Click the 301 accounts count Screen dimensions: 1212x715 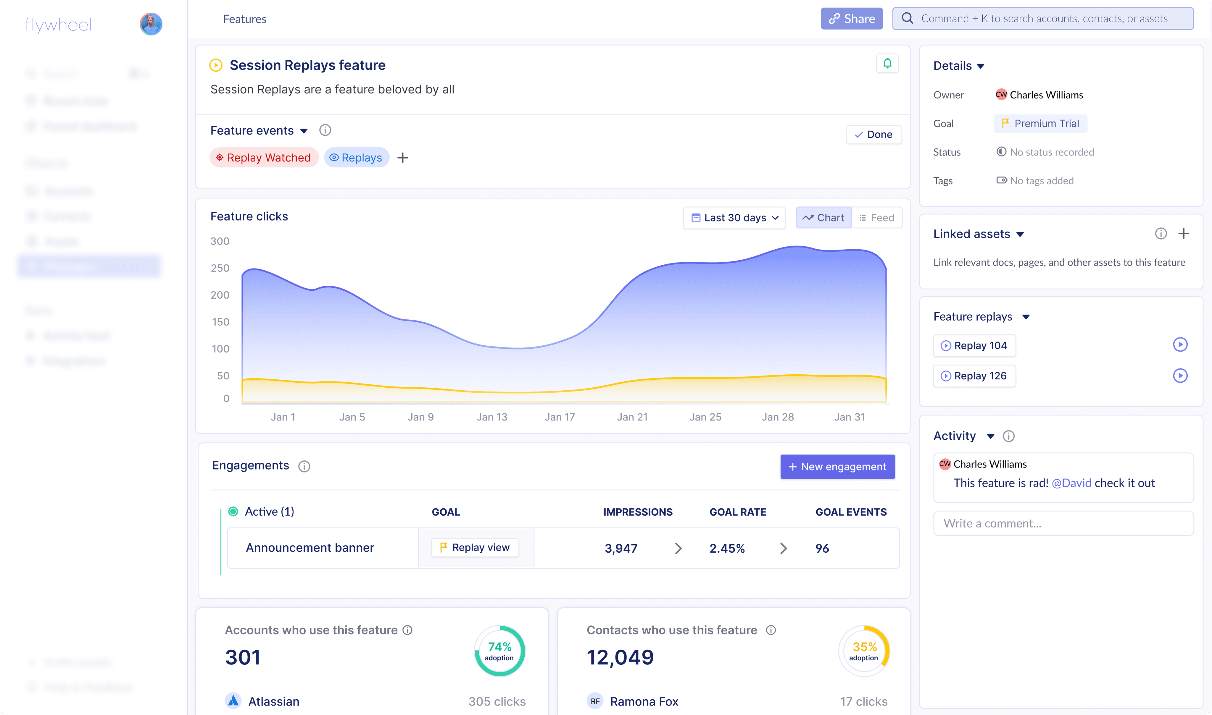tap(243, 657)
